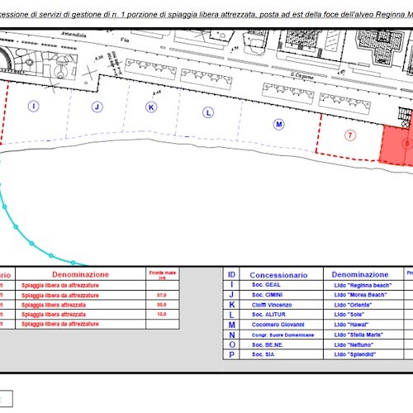Click the '30,0' fronte mare value
The height and width of the screenshot is (413, 413).
point(162,305)
